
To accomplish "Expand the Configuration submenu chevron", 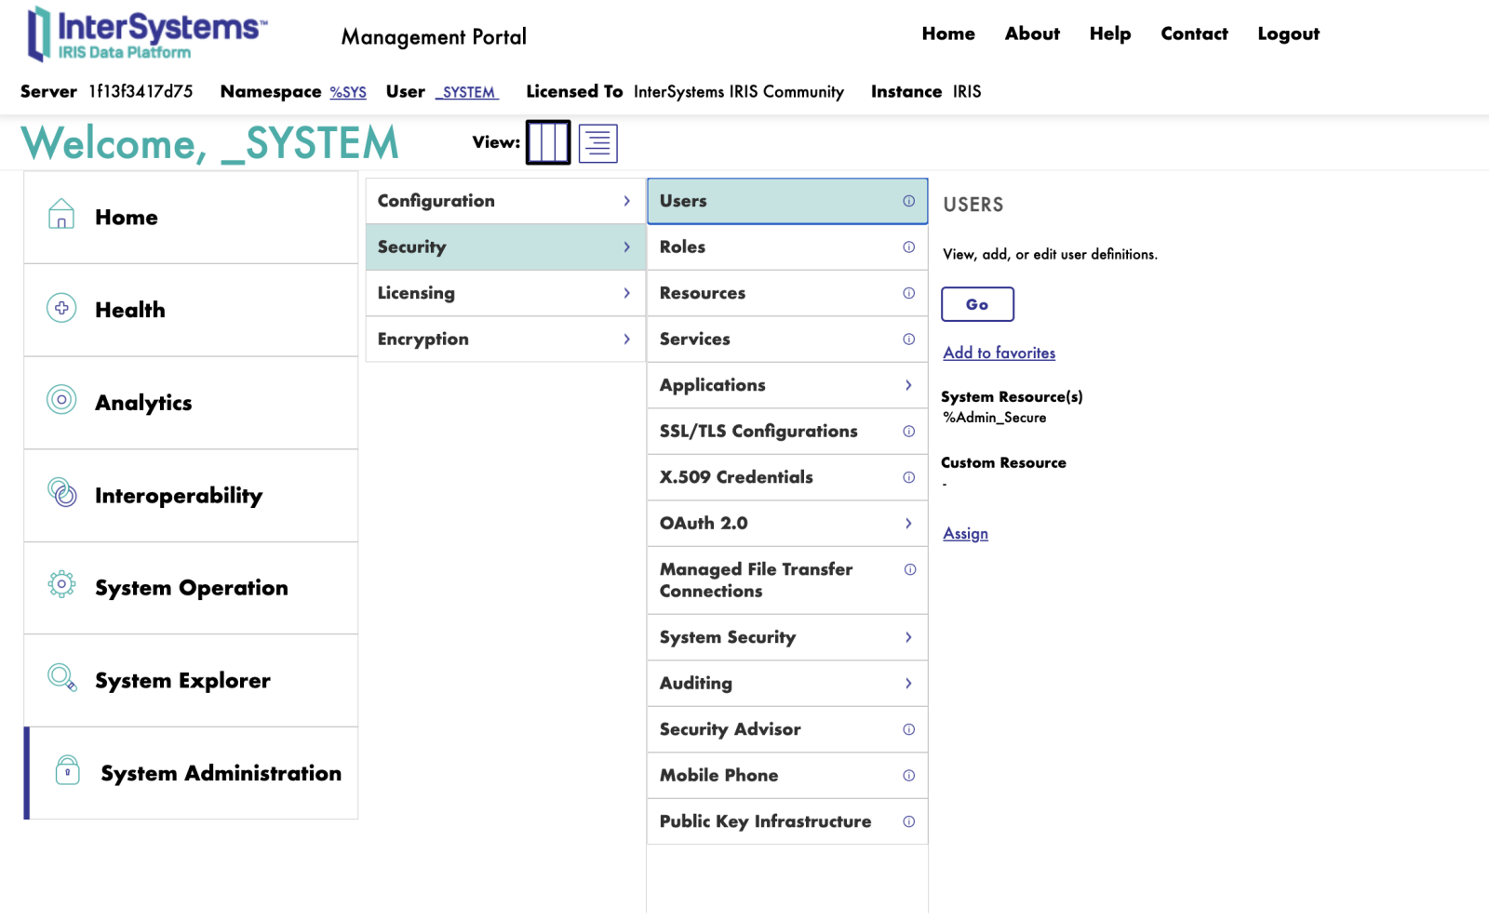I will click(626, 201).
